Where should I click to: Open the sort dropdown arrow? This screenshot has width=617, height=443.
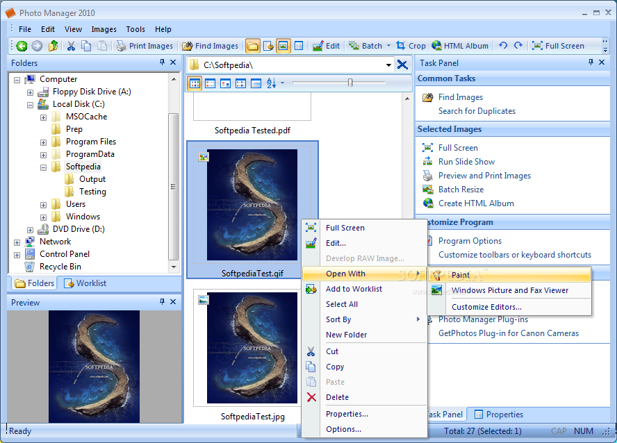click(x=282, y=83)
